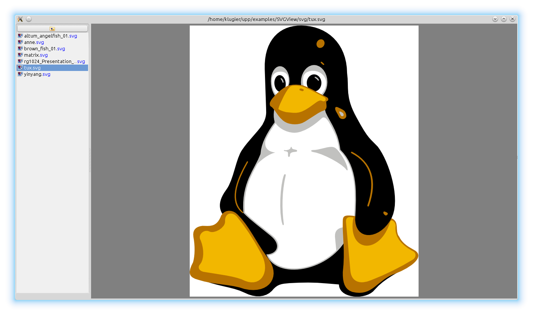Click the title bar showing tux.svg path
Screen dimensions: 533x315
[x=266, y=19]
